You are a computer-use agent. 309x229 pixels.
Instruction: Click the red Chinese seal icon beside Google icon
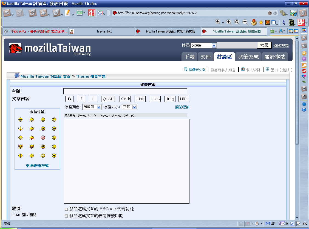click(x=92, y=13)
